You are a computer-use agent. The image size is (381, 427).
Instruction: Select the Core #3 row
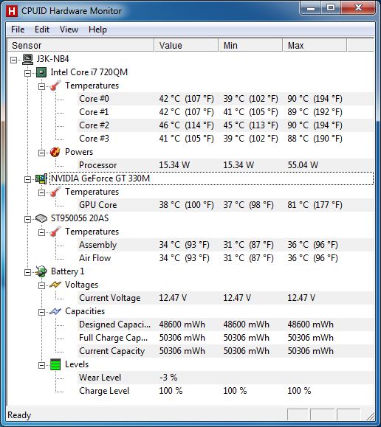point(225,139)
